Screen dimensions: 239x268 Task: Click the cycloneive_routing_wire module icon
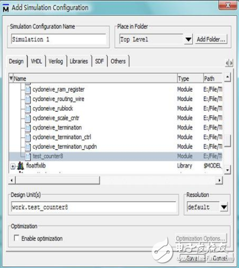point(28,99)
